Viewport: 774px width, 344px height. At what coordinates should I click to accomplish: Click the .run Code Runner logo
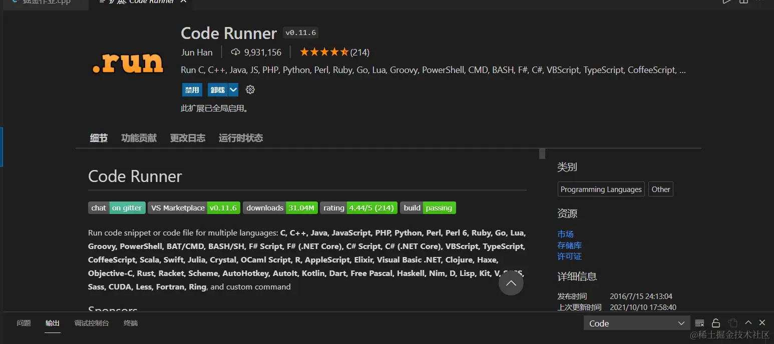(128, 63)
